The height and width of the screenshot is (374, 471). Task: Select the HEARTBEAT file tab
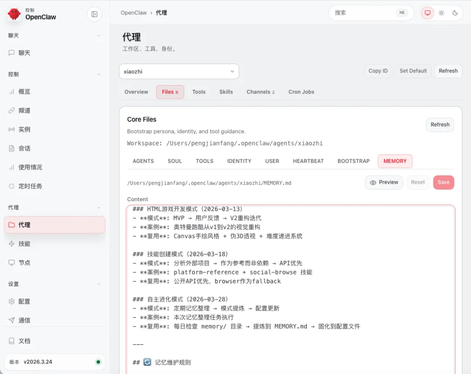pos(308,161)
